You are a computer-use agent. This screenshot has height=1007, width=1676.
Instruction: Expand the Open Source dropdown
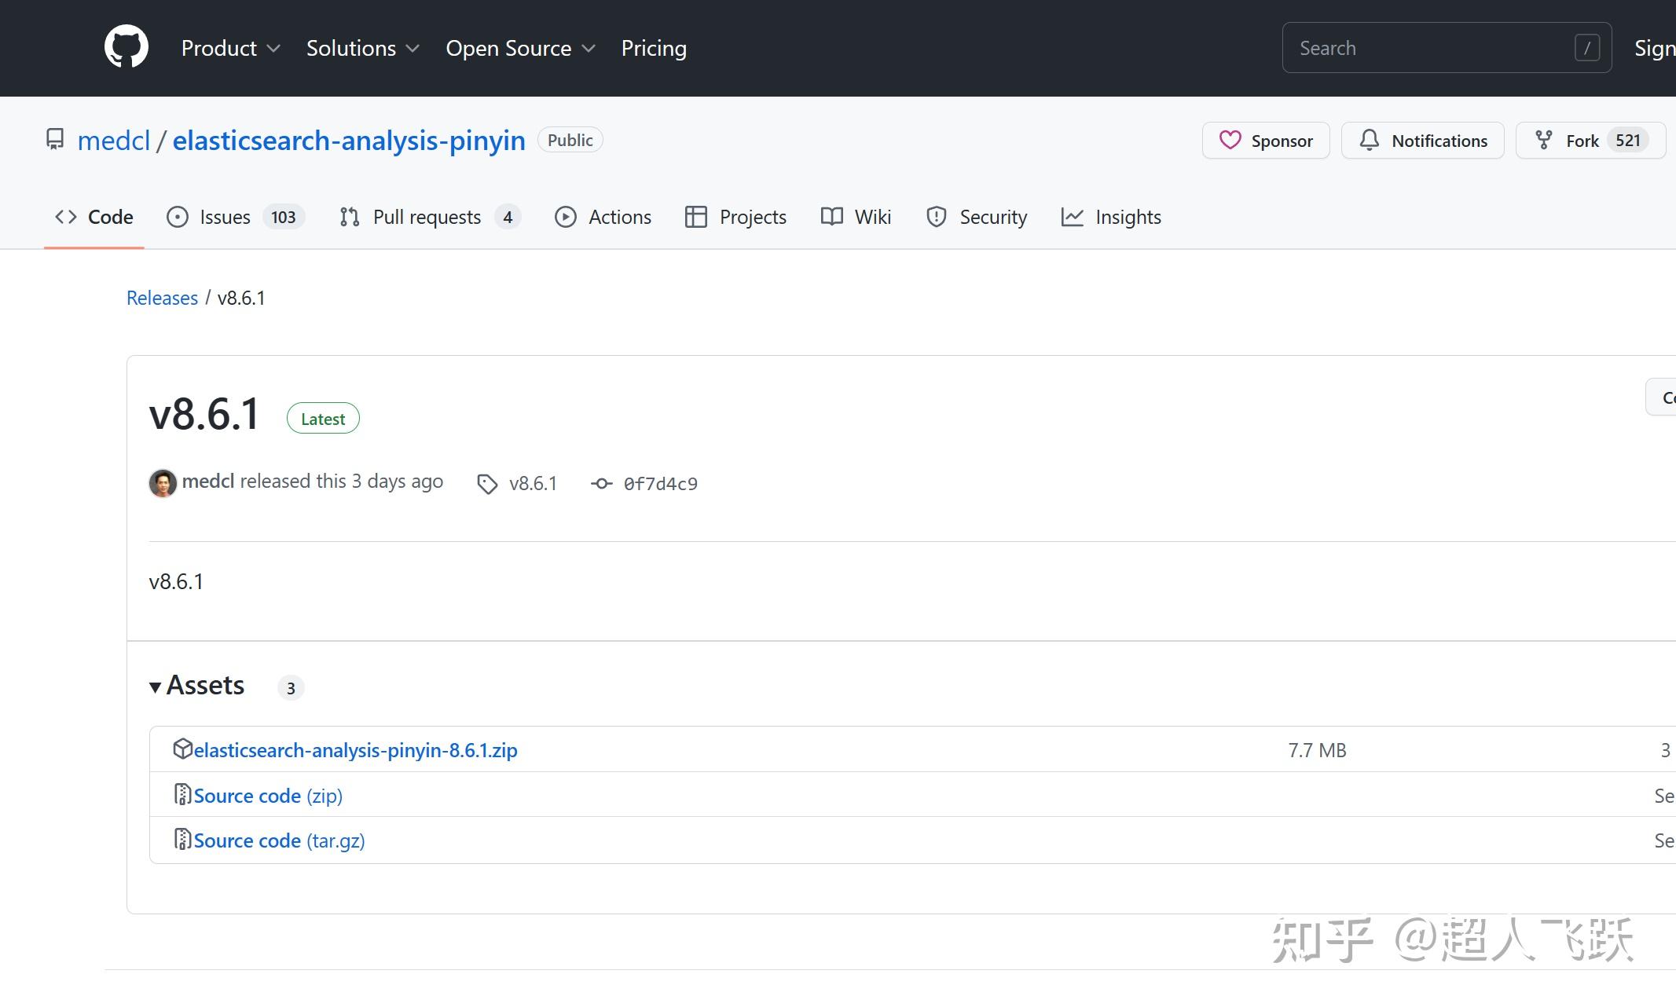520,48
